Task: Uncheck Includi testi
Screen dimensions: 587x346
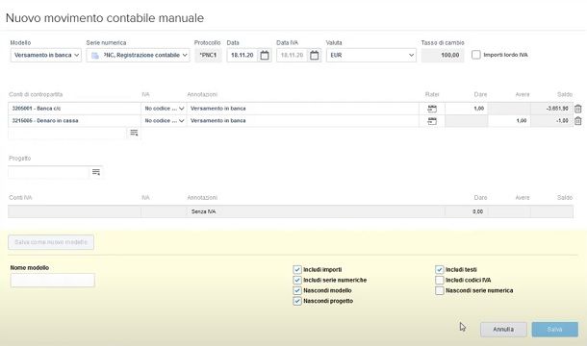Action: click(x=440, y=269)
